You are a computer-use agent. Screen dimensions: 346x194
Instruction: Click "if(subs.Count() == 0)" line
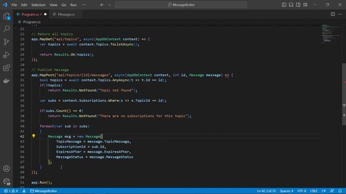pyautogui.click(x=61, y=110)
